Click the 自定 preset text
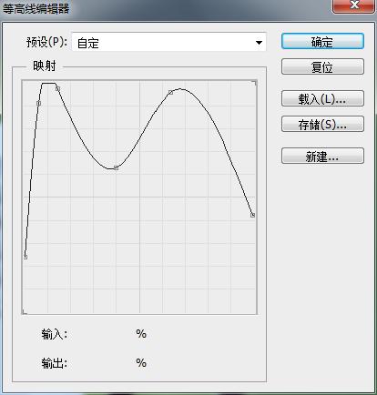This screenshot has height=395, width=377. click(x=88, y=43)
